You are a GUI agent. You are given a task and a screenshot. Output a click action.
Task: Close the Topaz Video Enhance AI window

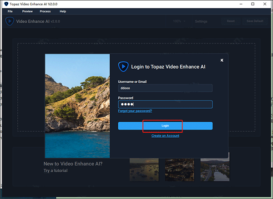[265, 4]
